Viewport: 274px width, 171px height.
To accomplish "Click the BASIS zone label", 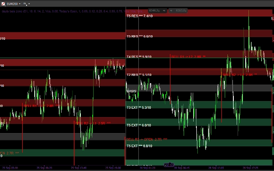I will pyautogui.click(x=132, y=91).
